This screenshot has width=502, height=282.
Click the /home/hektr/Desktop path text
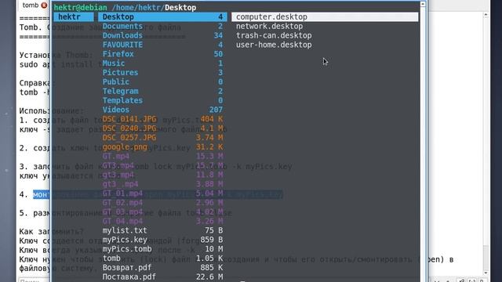pyautogui.click(x=154, y=7)
